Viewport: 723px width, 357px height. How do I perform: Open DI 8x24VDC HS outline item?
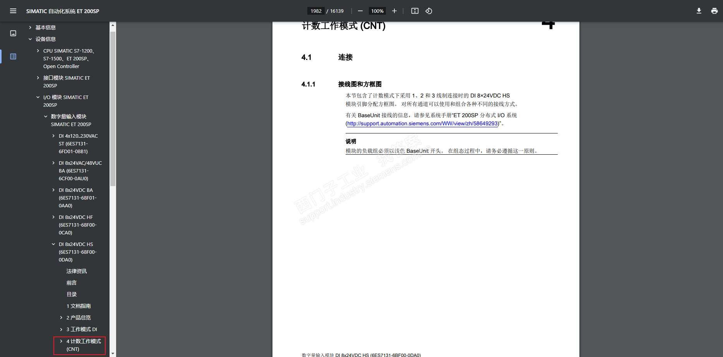click(x=77, y=252)
